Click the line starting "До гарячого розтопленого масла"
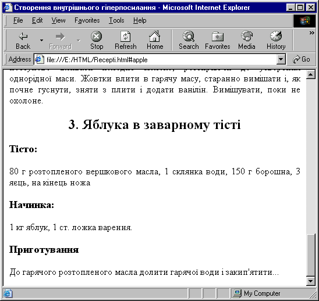 coord(144,272)
